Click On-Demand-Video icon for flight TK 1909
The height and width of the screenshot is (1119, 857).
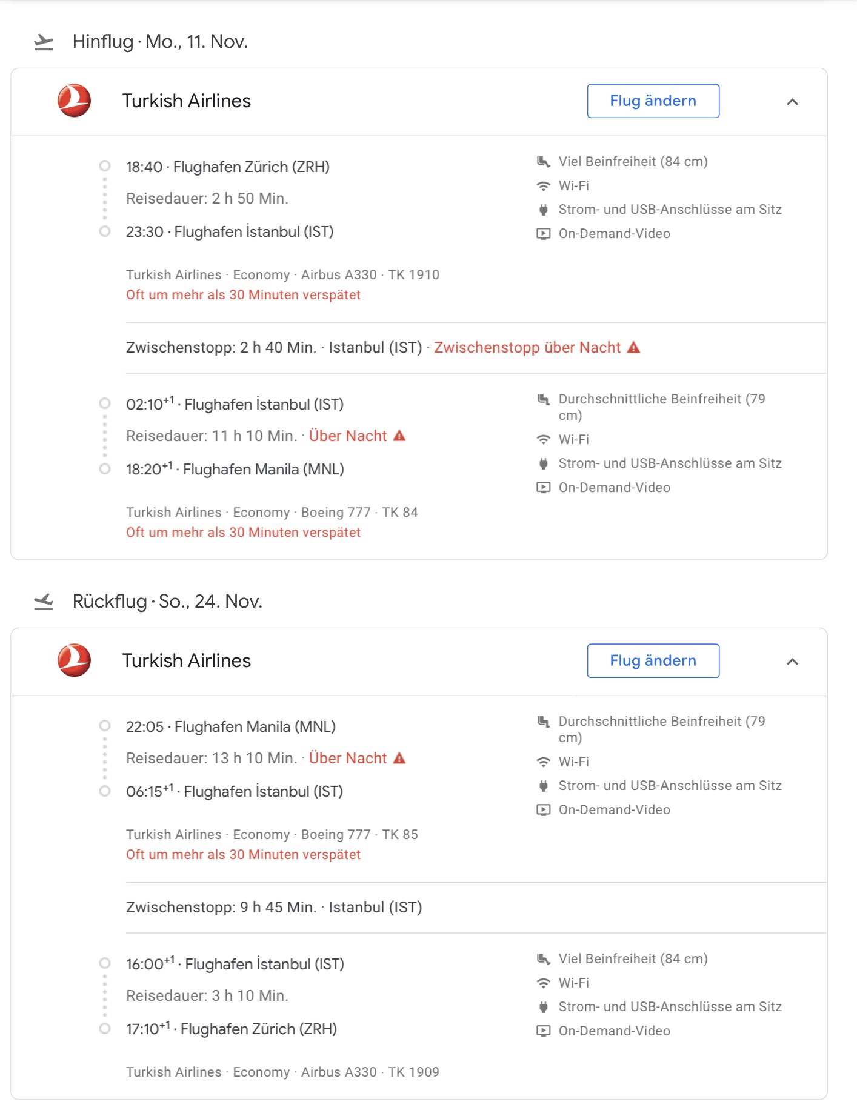point(544,1031)
